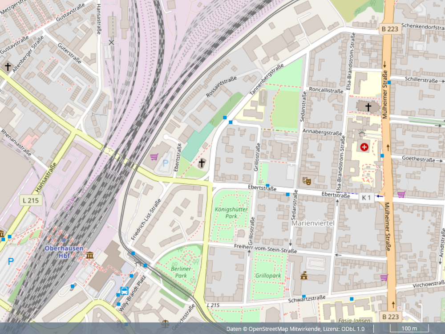Select the large blue parking P west of Hbf

[x=11, y=262]
